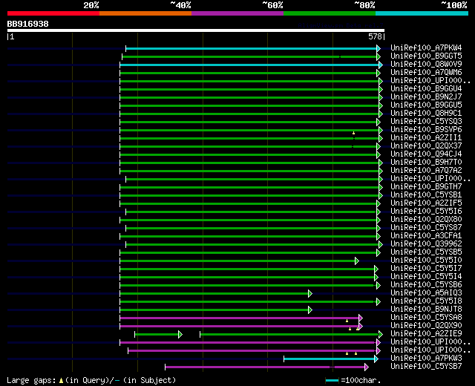The image size is (475, 386).
Task: Click the short cyan alignment bar for A7PKW3
Action: click(x=329, y=359)
